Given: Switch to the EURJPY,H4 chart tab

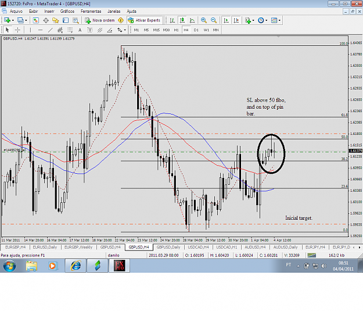Looking at the screenshot, I should point(315,247).
